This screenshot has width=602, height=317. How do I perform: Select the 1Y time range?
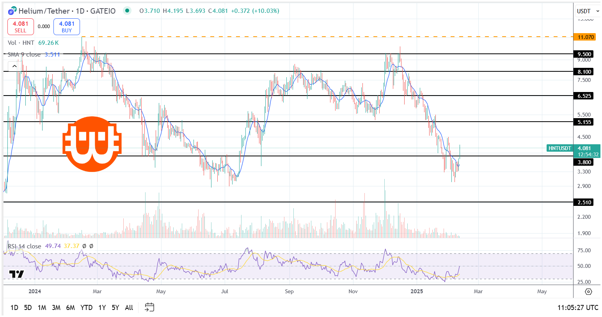[x=102, y=308]
